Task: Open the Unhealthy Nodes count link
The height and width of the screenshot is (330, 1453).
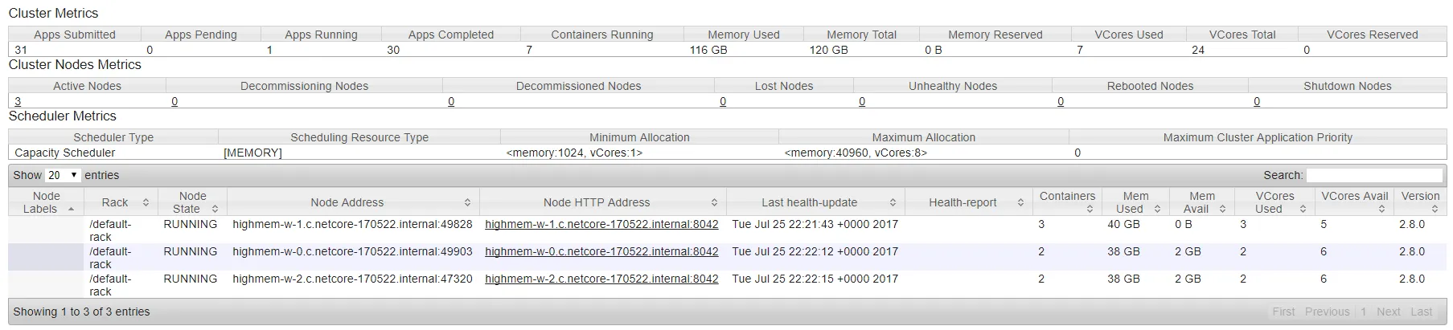Action: (x=862, y=102)
